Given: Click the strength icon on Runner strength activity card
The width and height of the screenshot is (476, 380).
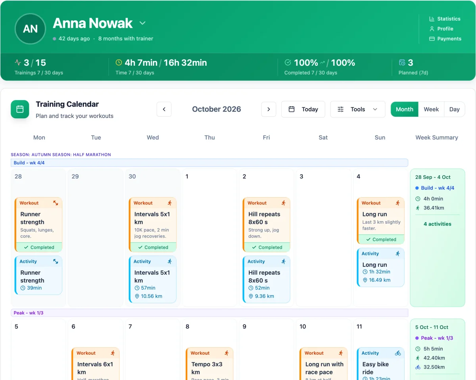Looking at the screenshot, I should (x=56, y=262).
